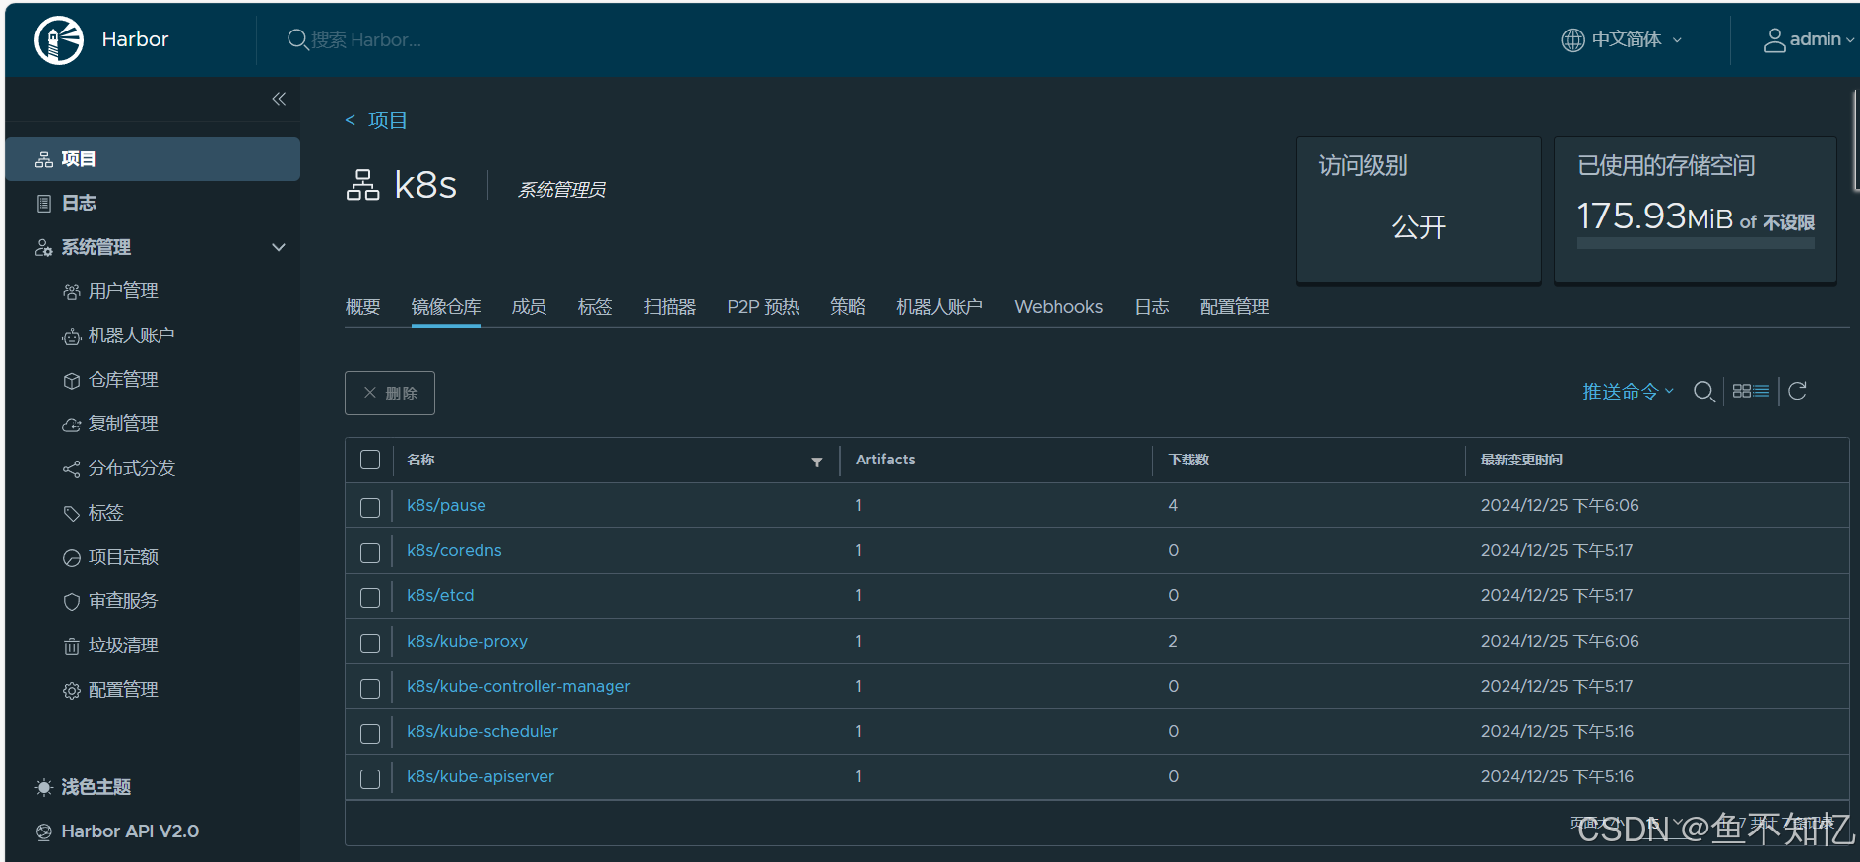Collapse the sidebar with double-chevron icon
Screen dimensions: 1860x862
[279, 99]
